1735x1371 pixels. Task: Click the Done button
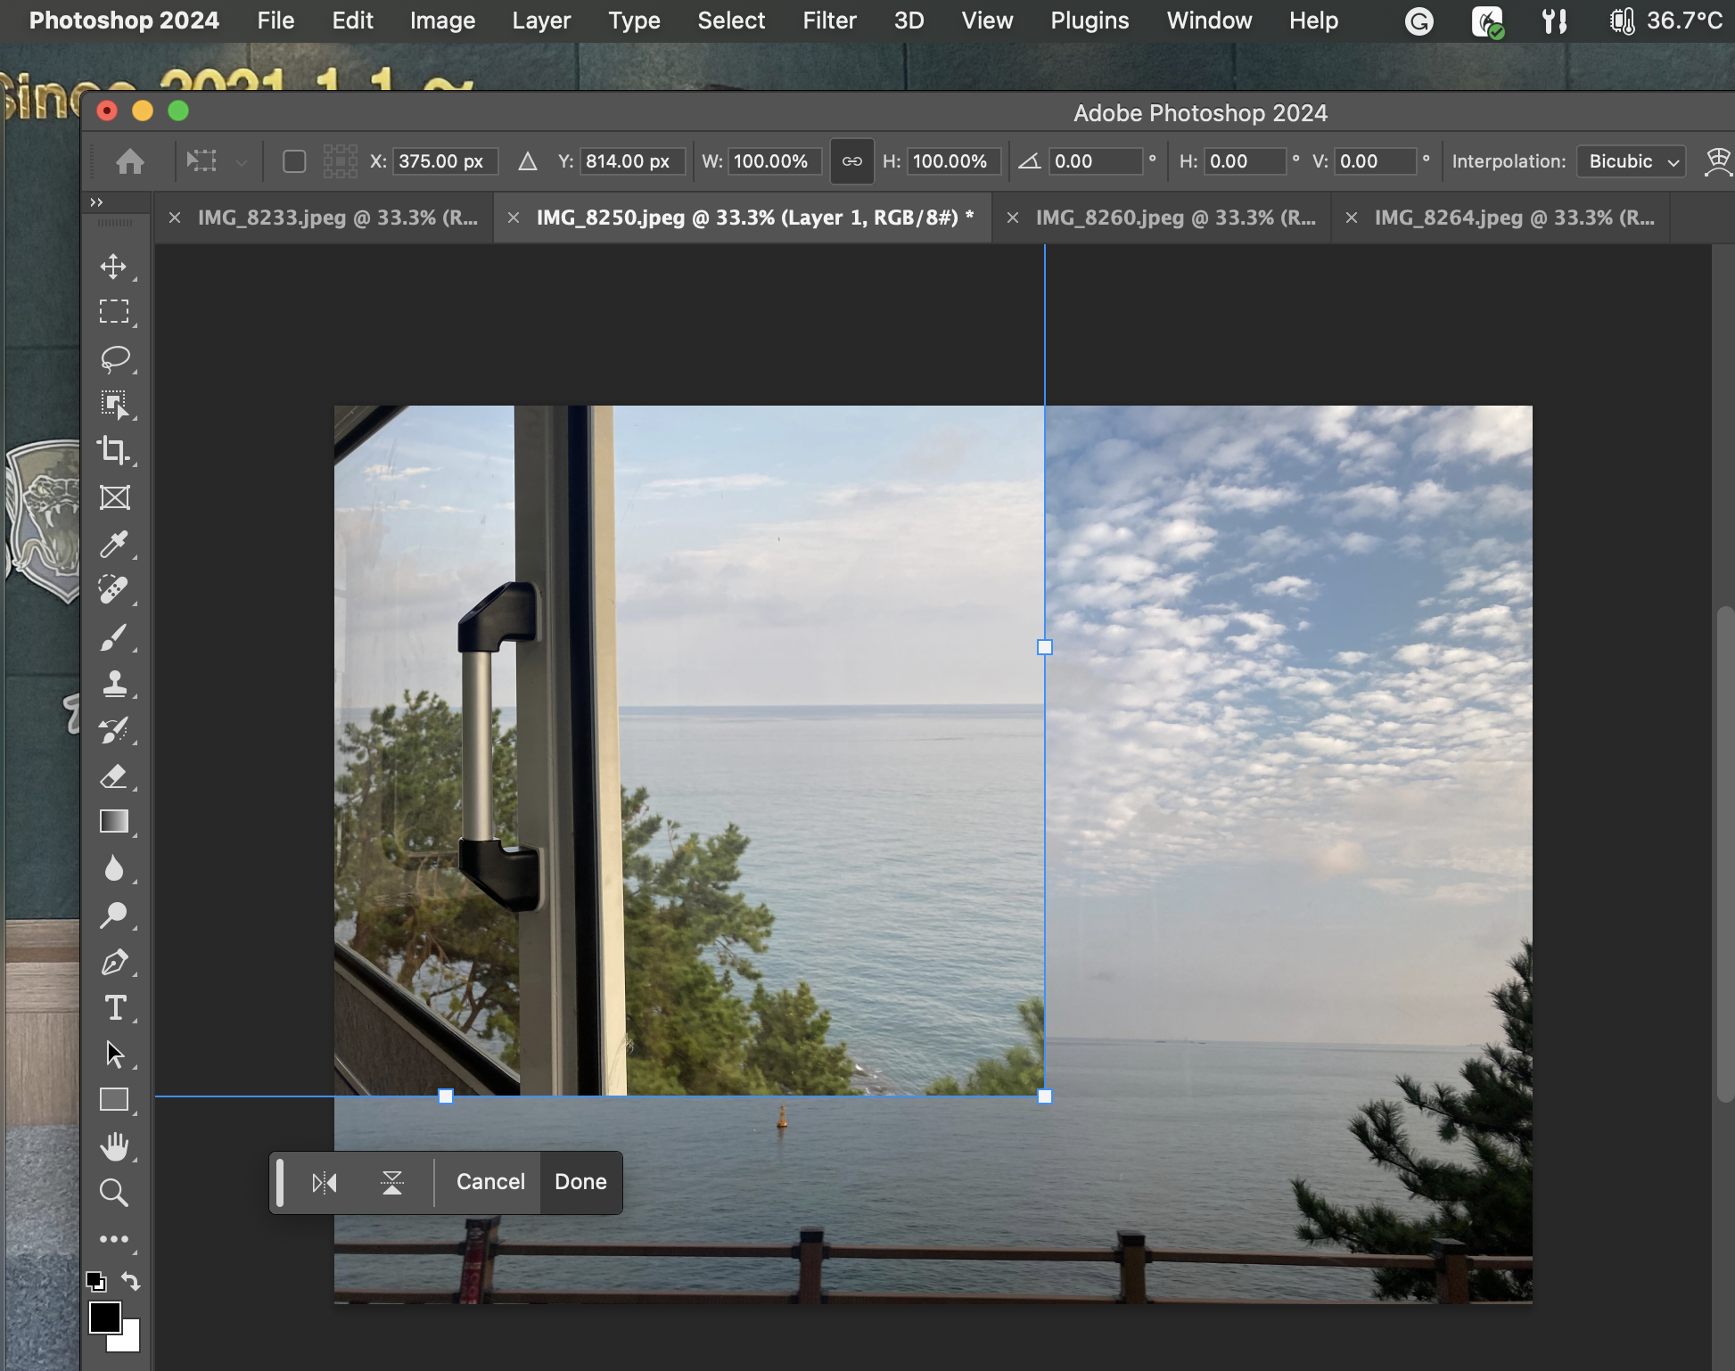point(580,1182)
